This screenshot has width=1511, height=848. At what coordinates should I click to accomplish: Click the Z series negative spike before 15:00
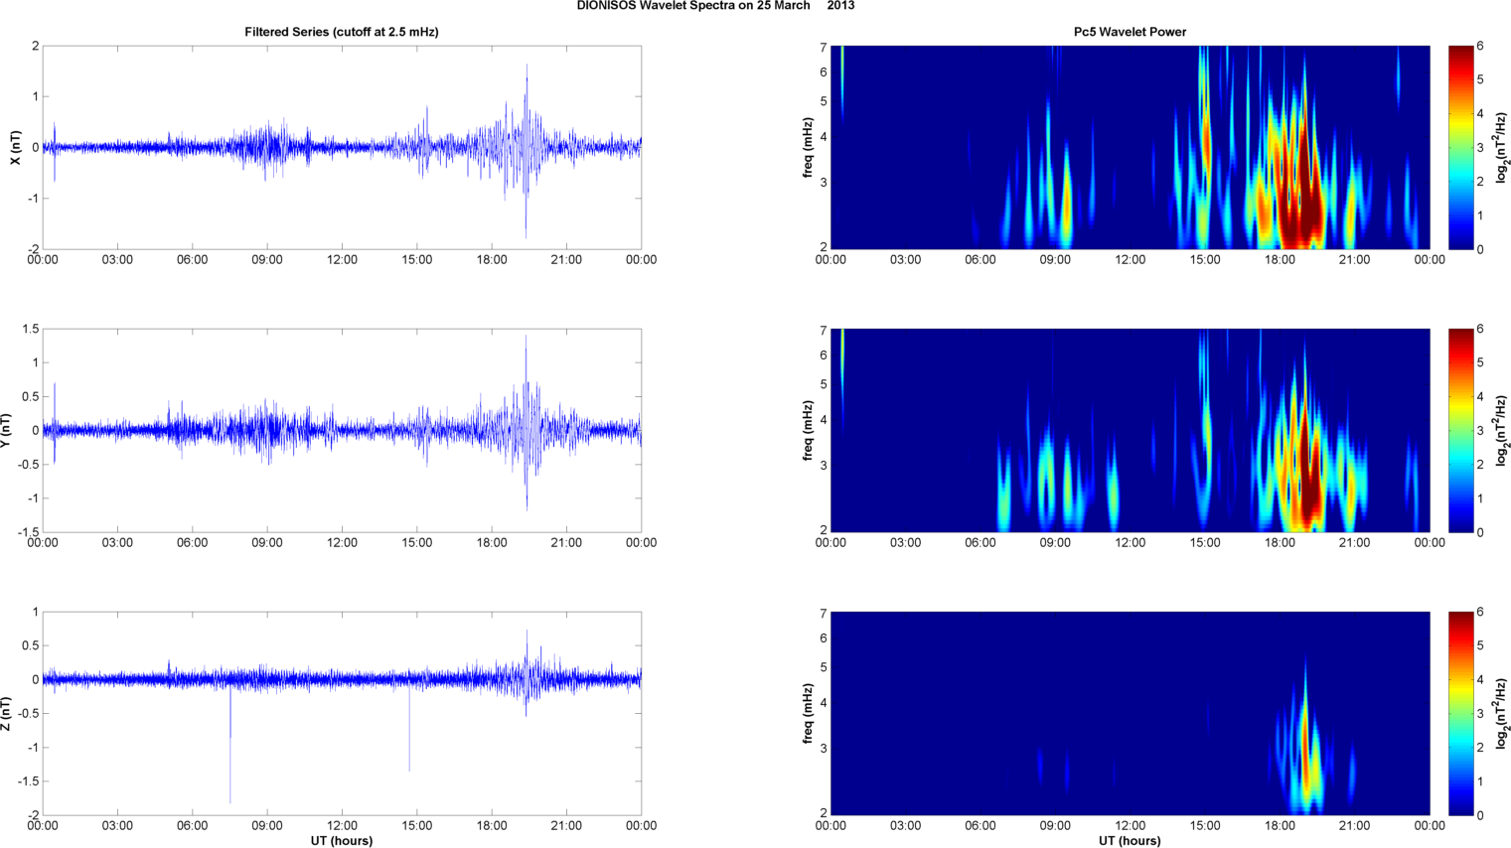coord(409,730)
